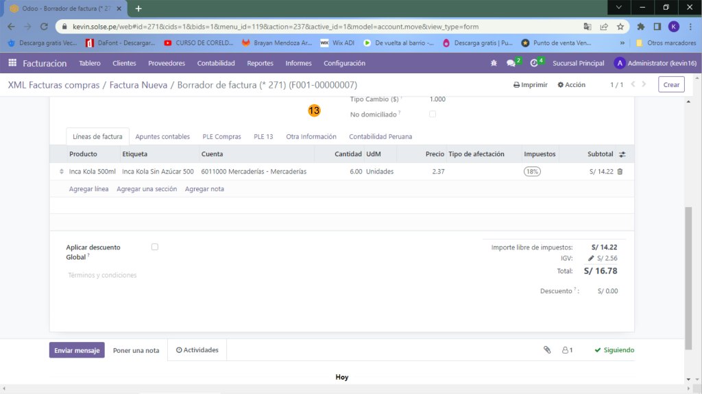Viewport: 702px width, 394px height.
Task: Open the activities clock icon
Action: point(534,63)
